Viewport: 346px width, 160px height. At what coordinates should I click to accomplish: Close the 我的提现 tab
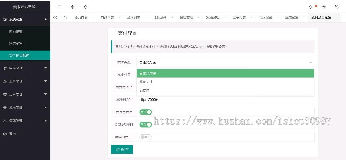225,18
